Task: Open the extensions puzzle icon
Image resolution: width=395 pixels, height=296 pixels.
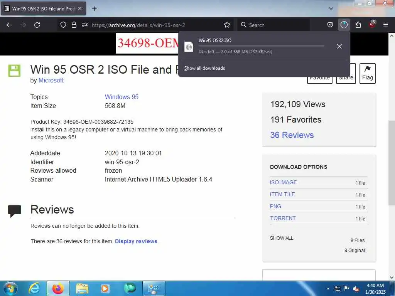Action: [358, 25]
